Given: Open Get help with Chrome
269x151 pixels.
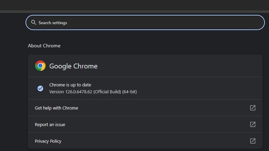Looking at the screenshot, I should [57, 108].
